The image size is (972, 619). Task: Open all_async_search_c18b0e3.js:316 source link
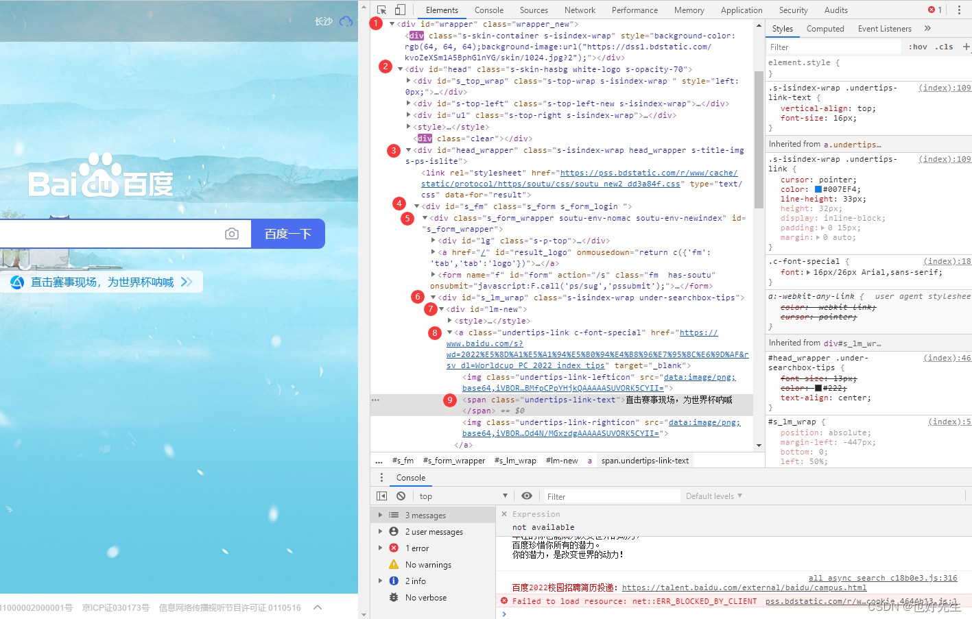pos(883,578)
